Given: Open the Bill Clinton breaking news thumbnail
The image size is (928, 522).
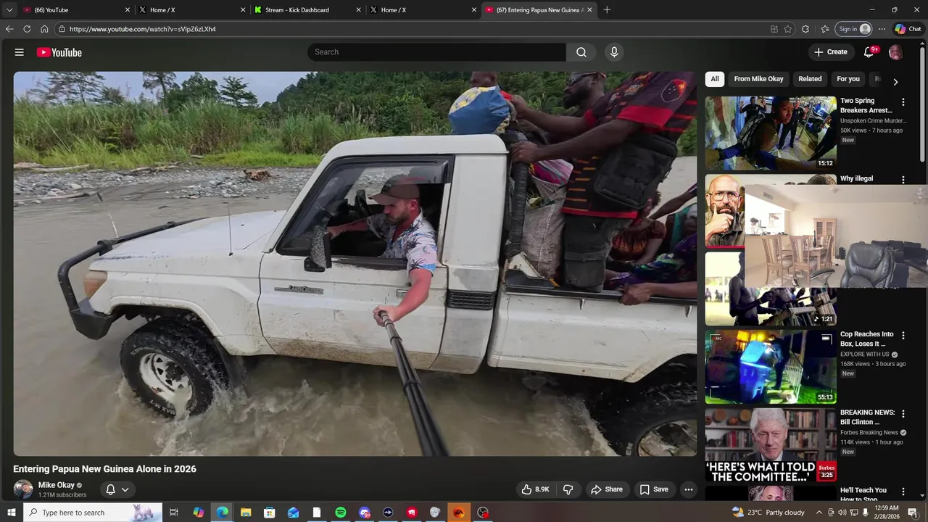Looking at the screenshot, I should (x=771, y=445).
